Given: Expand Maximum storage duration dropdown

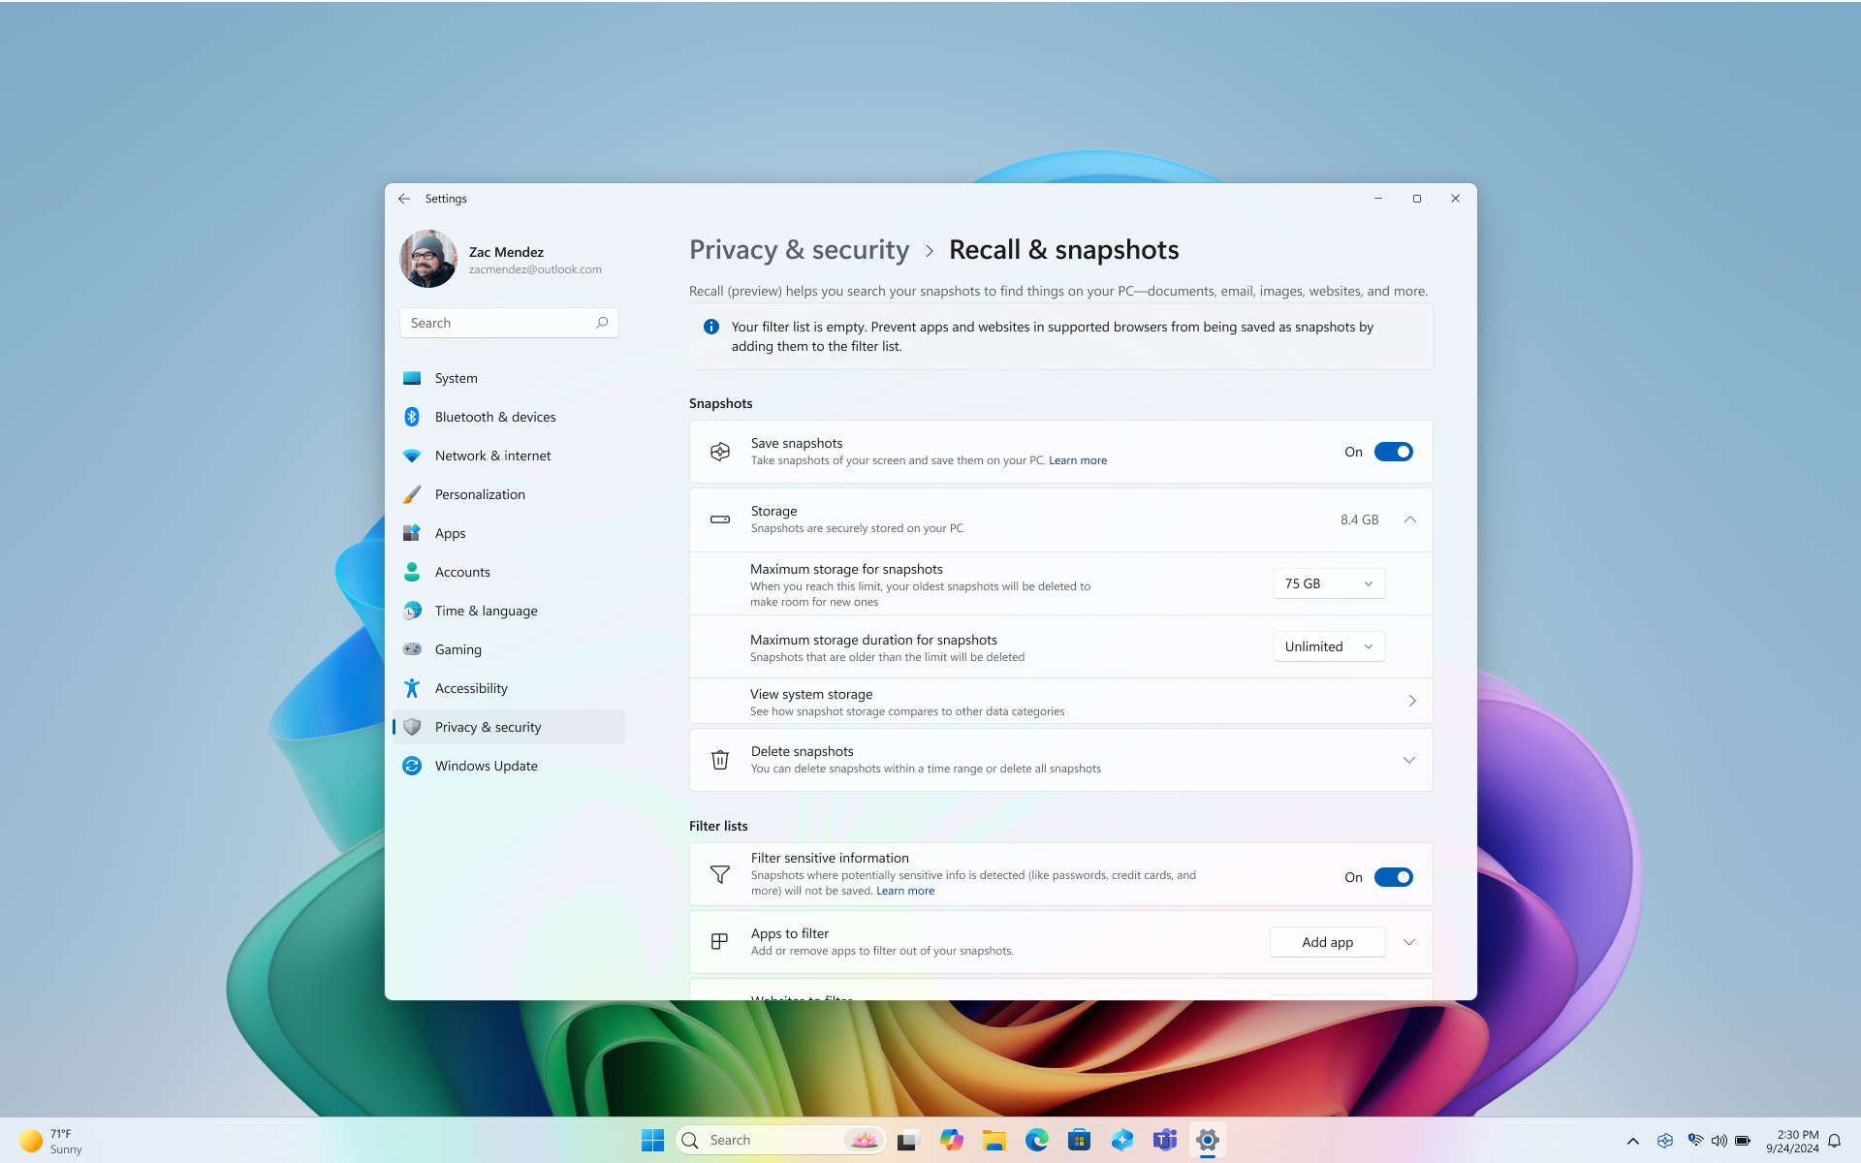Looking at the screenshot, I should tap(1326, 645).
